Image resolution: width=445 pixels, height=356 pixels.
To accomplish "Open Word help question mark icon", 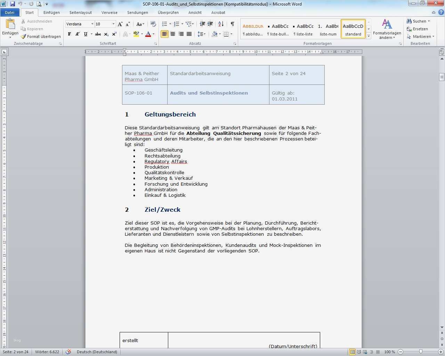I will point(441,13).
